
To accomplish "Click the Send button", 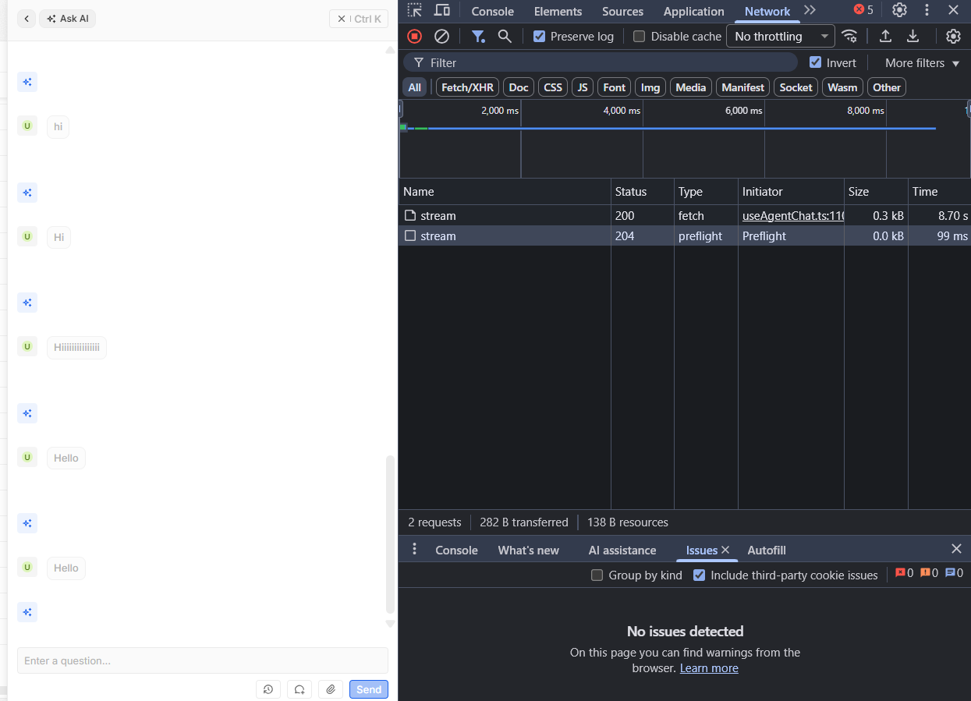I will click(369, 689).
